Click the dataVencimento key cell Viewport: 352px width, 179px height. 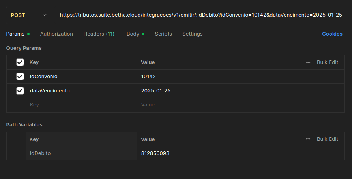82,91
